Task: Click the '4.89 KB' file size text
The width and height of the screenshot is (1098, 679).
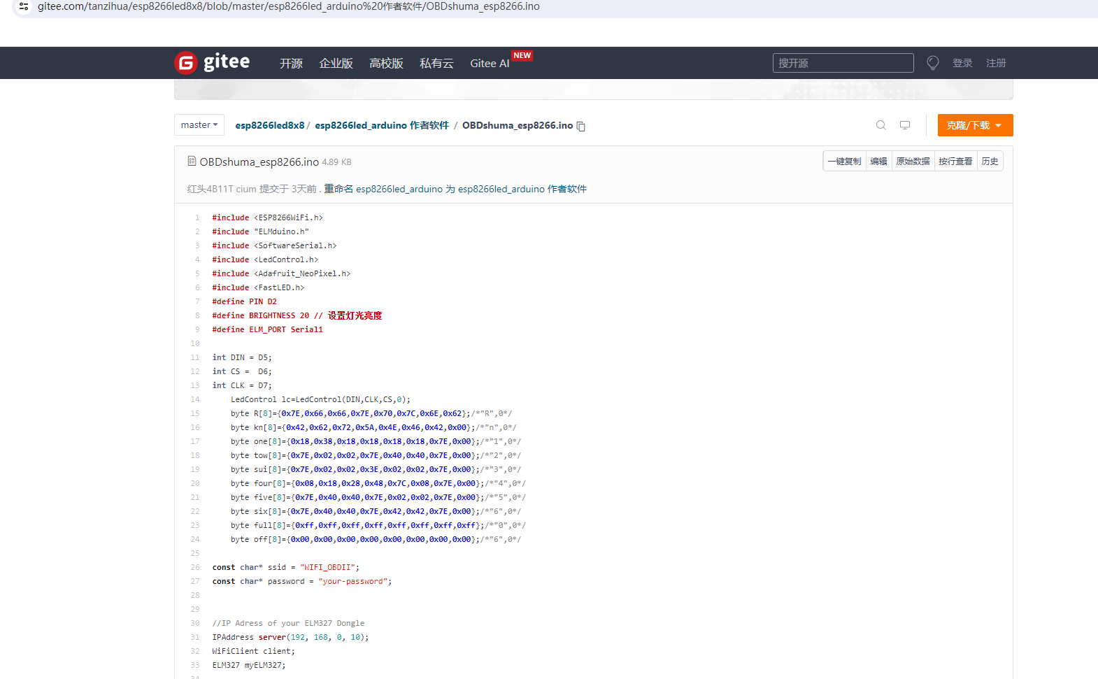Action: [336, 162]
